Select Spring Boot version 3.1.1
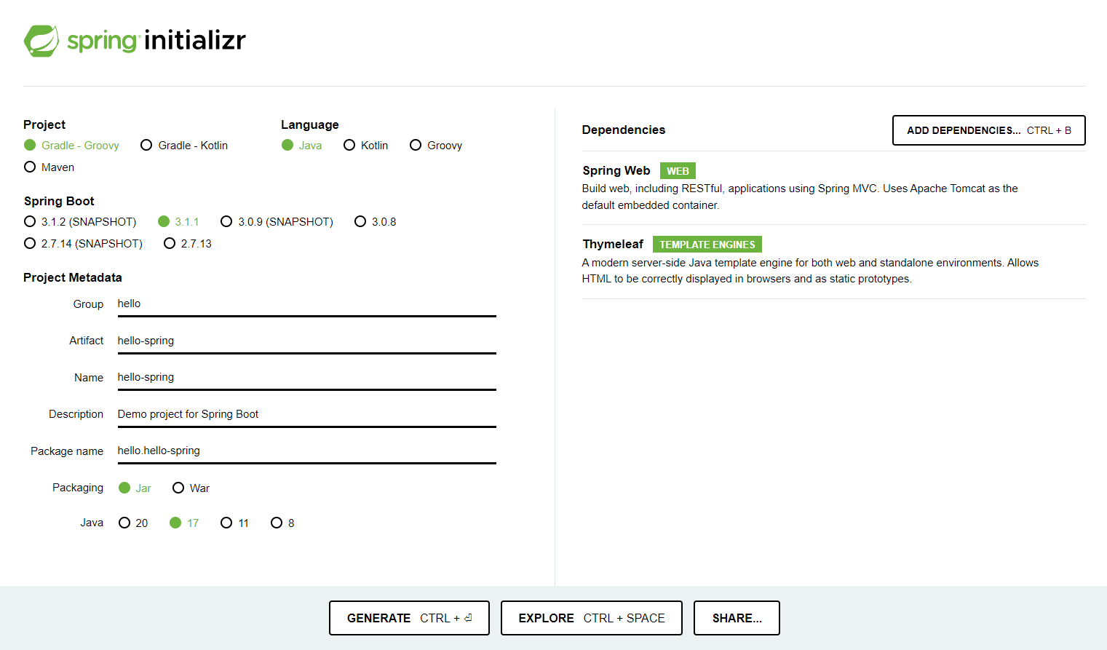This screenshot has height=650, width=1107. point(178,222)
